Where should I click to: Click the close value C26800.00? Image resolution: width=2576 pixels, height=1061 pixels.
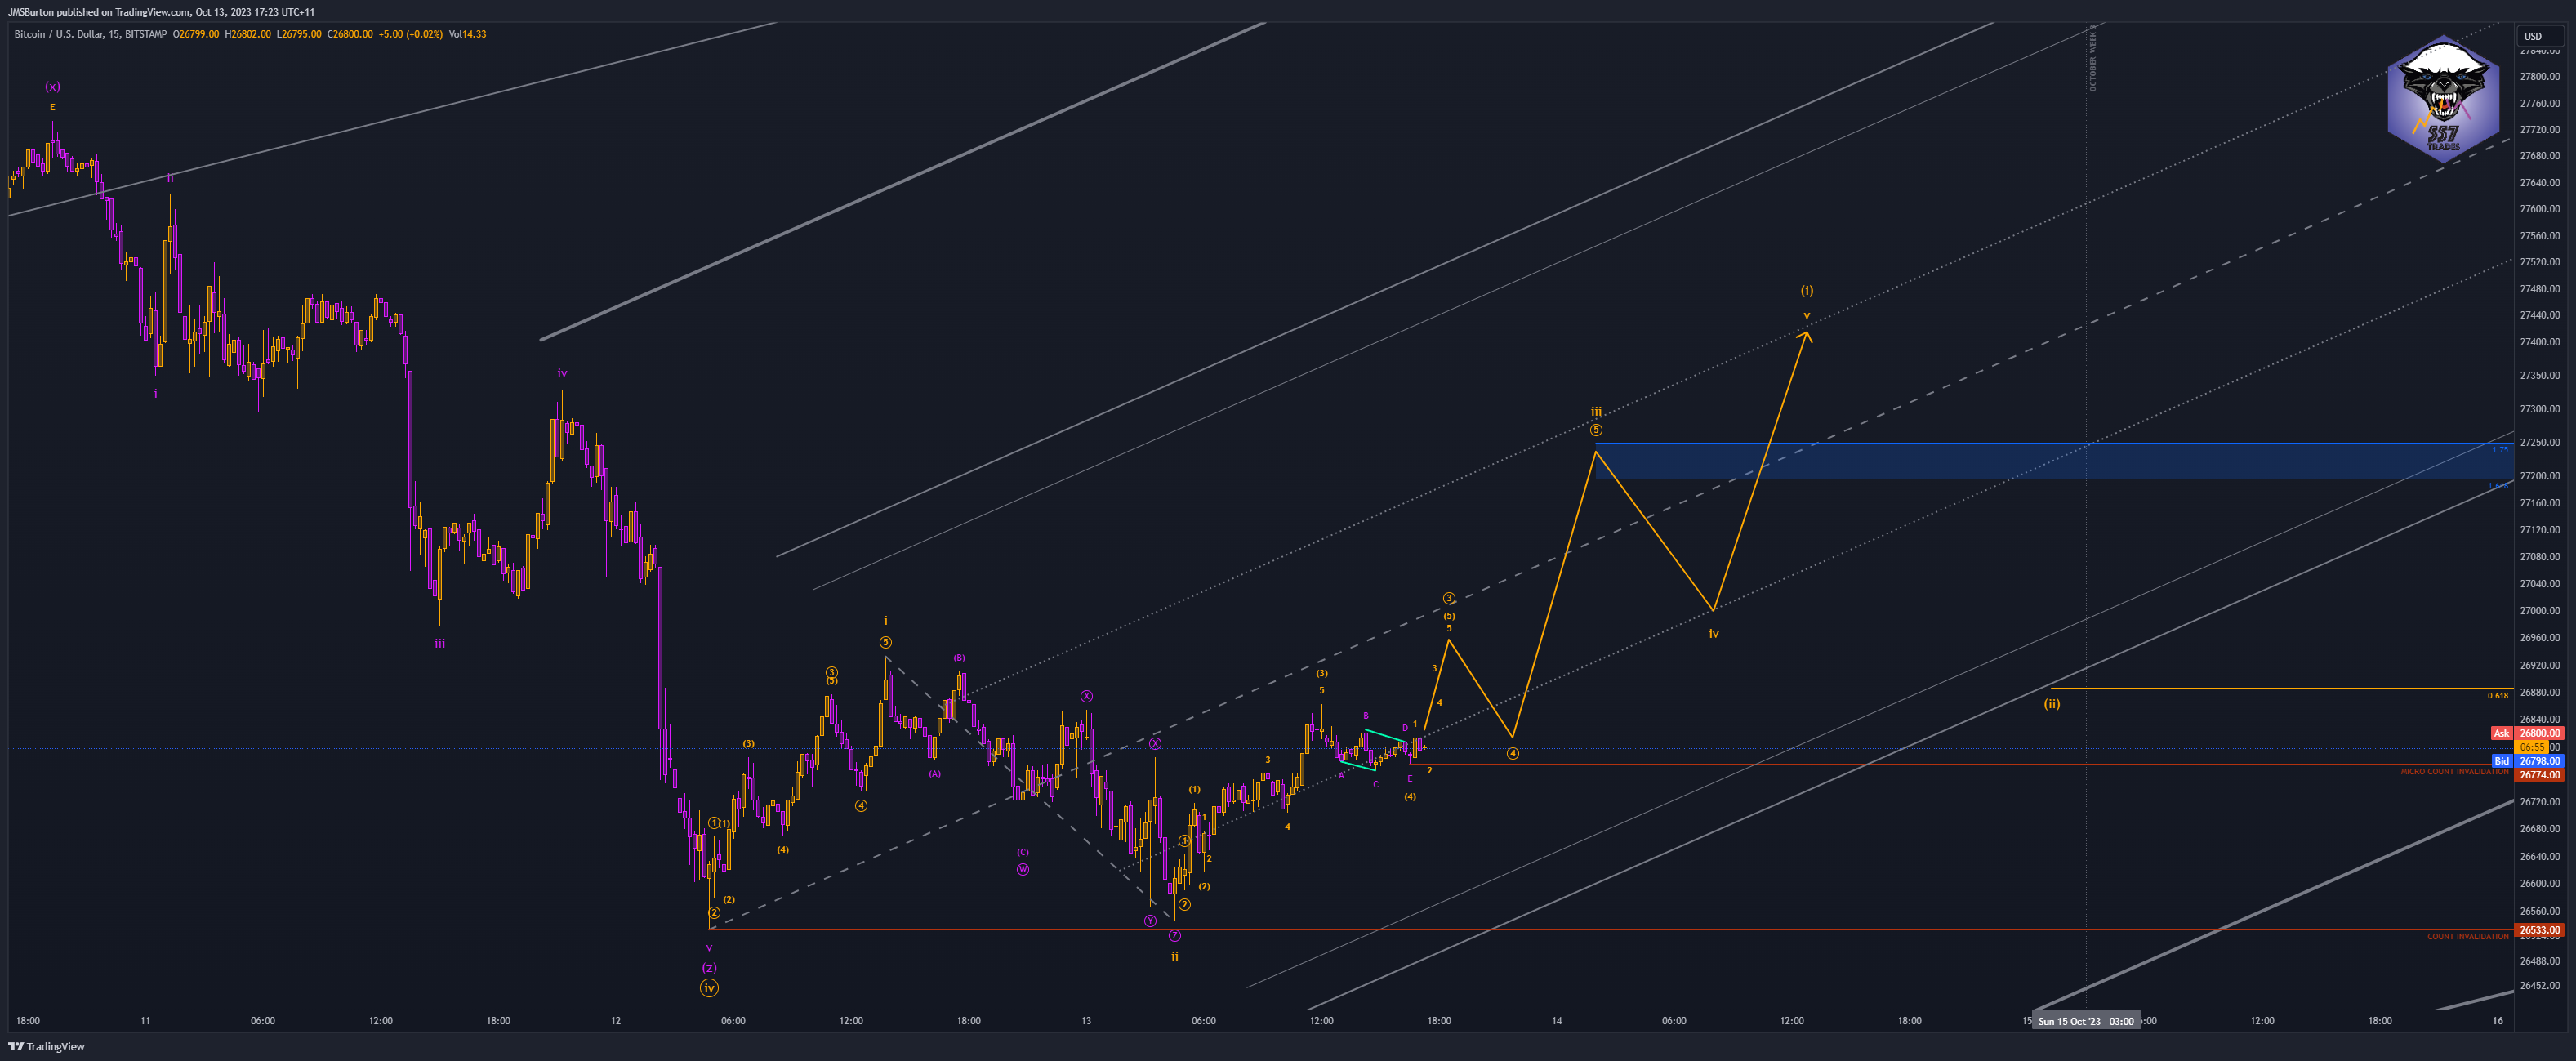coord(350,34)
